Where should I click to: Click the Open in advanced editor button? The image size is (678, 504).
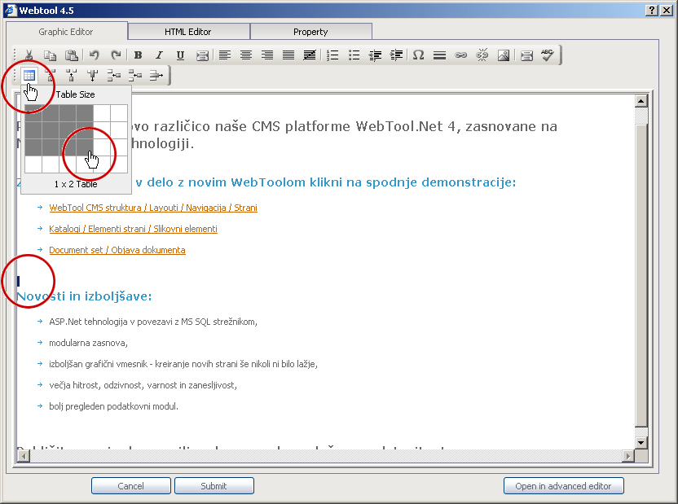[x=563, y=486]
